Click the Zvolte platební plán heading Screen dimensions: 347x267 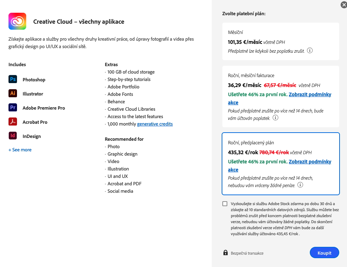[244, 14]
